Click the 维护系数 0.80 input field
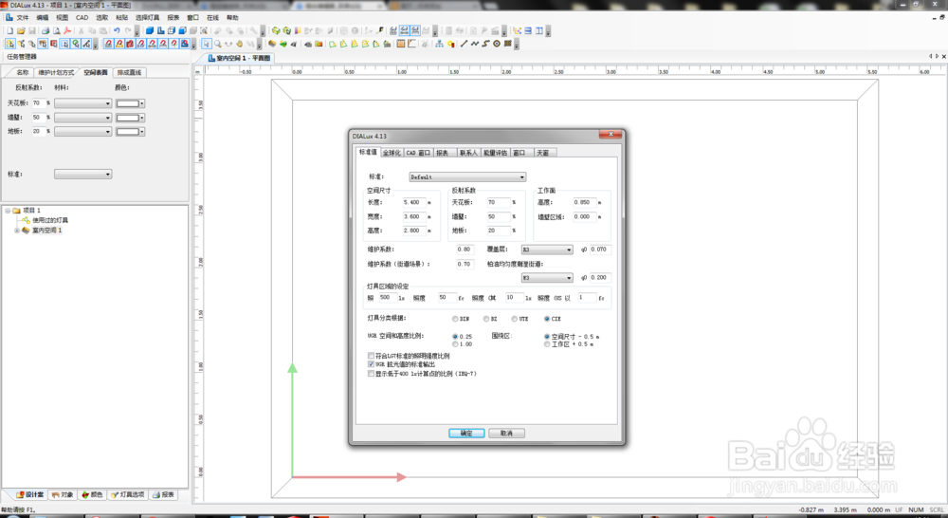Image resolution: width=948 pixels, height=518 pixels. click(465, 250)
